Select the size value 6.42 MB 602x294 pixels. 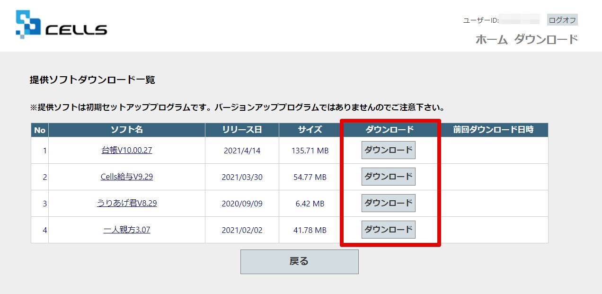[x=310, y=204]
